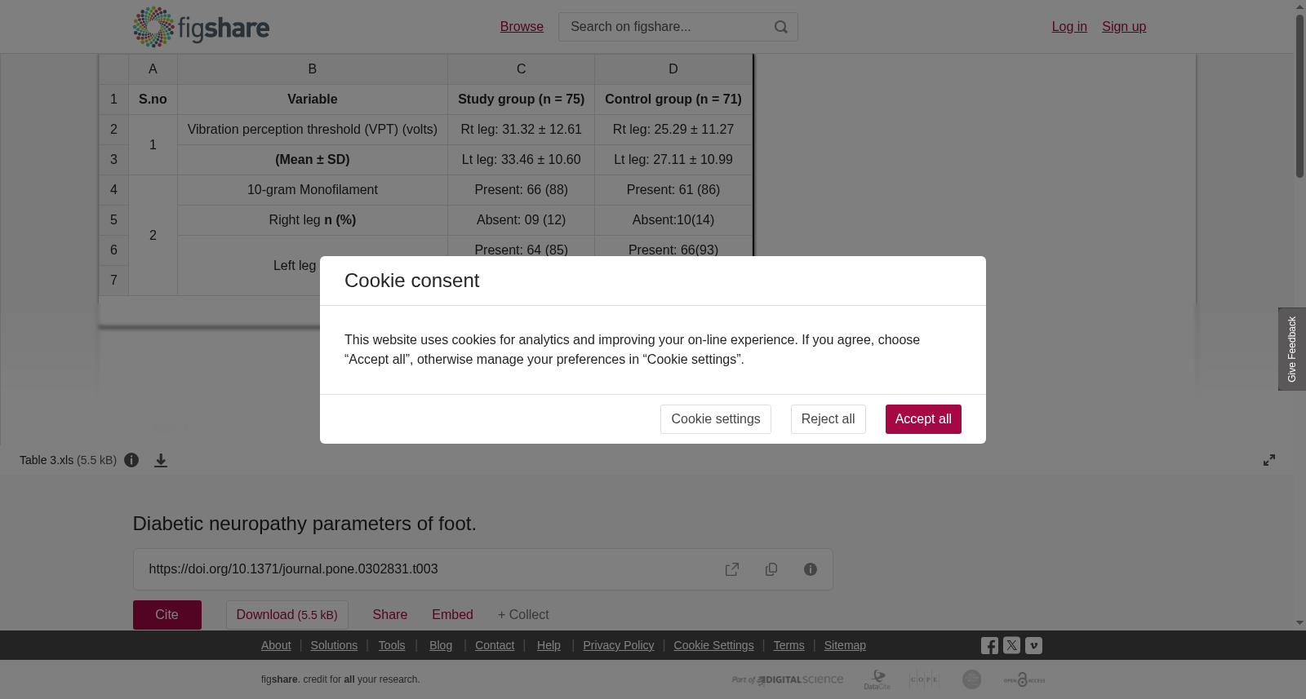Viewport: 1306px width, 699px height.
Task: Open the Log in link
Action: point(1069,27)
